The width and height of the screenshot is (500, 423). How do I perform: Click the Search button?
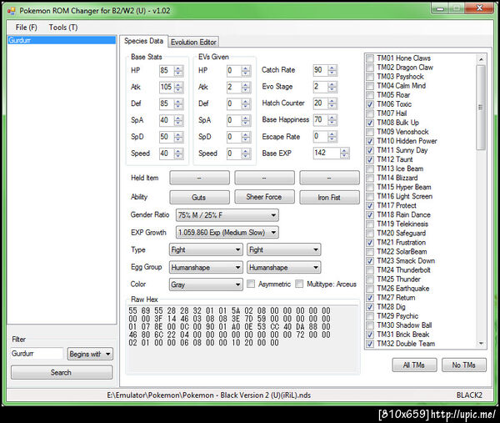click(x=62, y=372)
